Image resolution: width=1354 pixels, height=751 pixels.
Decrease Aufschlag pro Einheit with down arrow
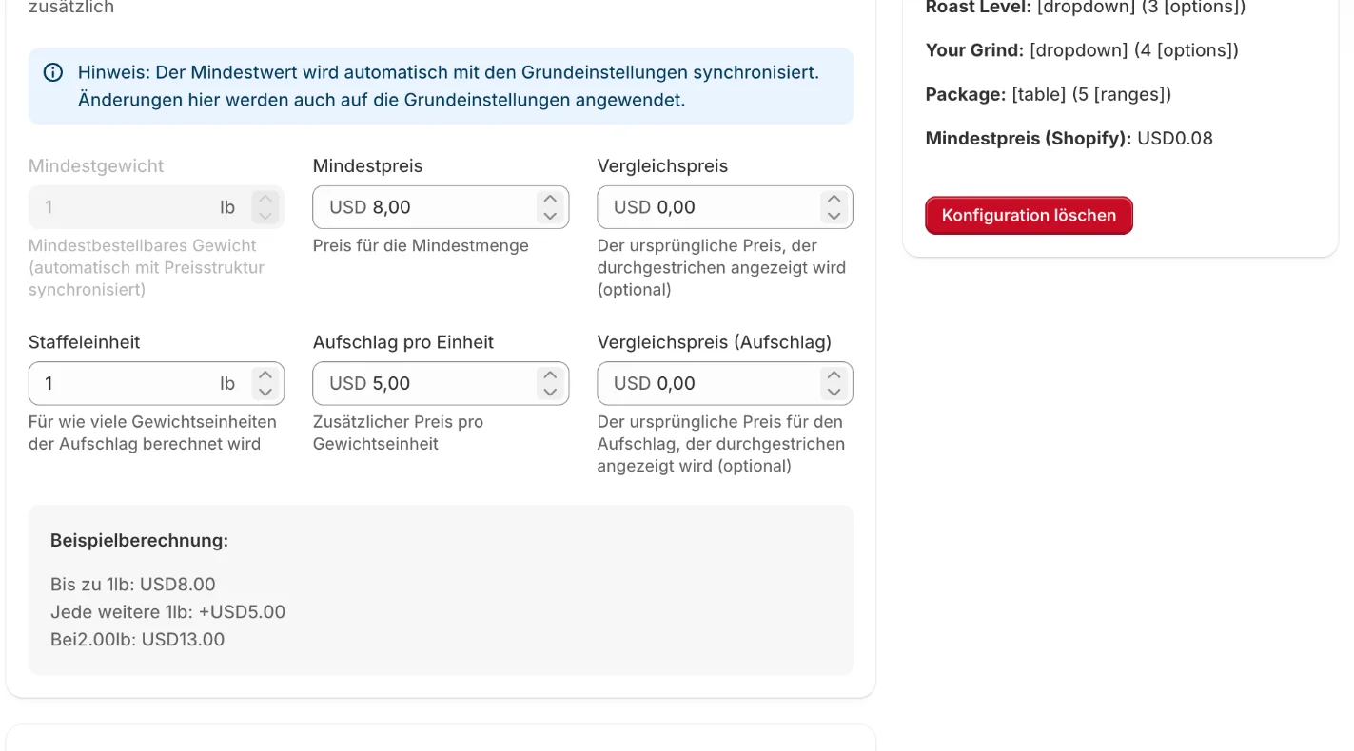[x=549, y=392]
